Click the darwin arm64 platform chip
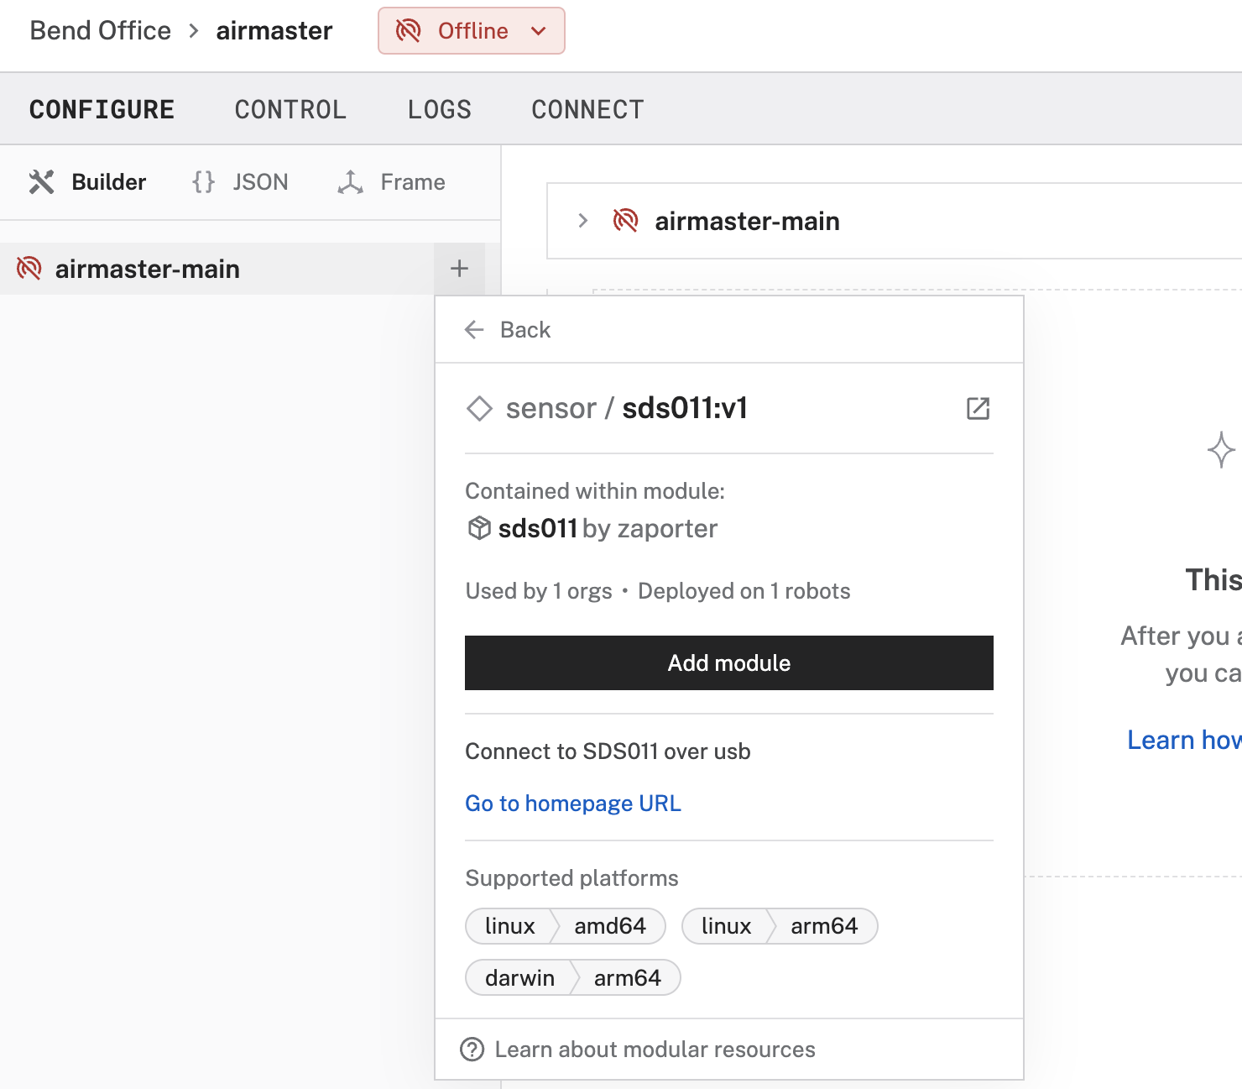Viewport: 1242px width, 1089px height. pos(573,977)
